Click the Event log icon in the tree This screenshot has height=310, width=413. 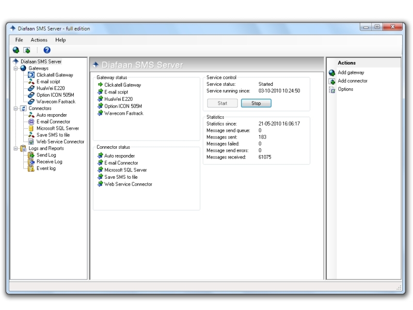(31, 168)
